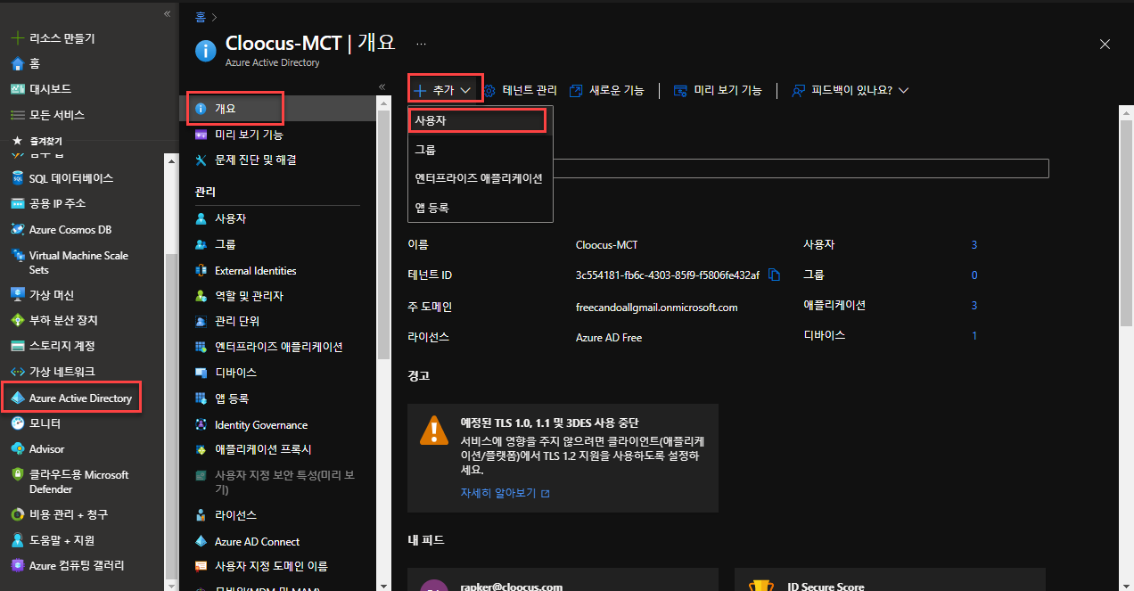
Task: Click the 홈 breadcrumb link
Action: pos(200,16)
